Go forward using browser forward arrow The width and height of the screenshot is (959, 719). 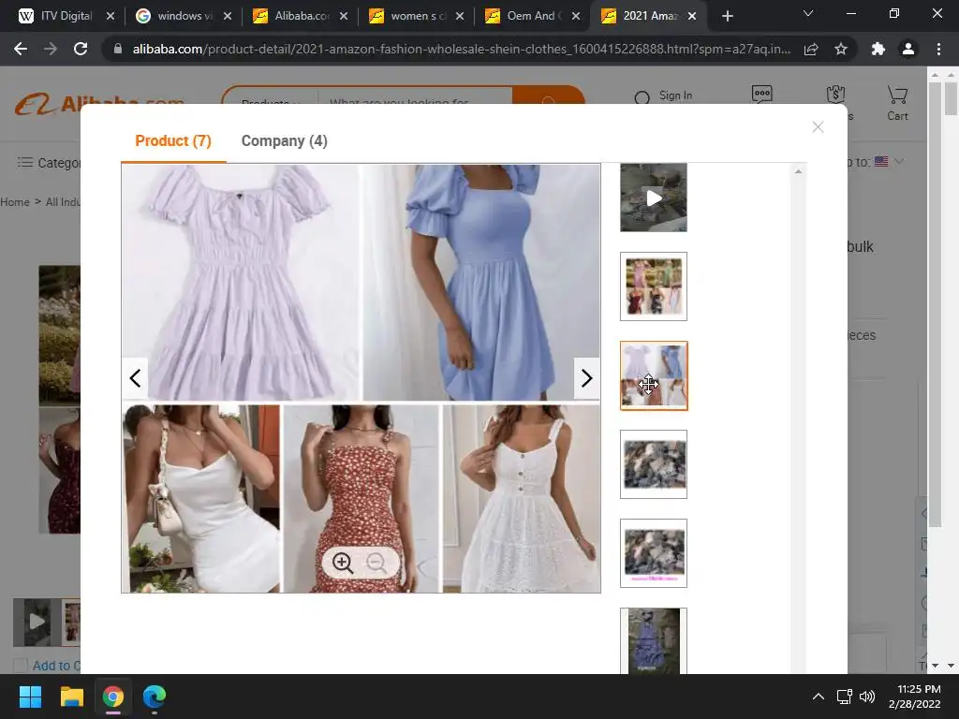point(51,49)
